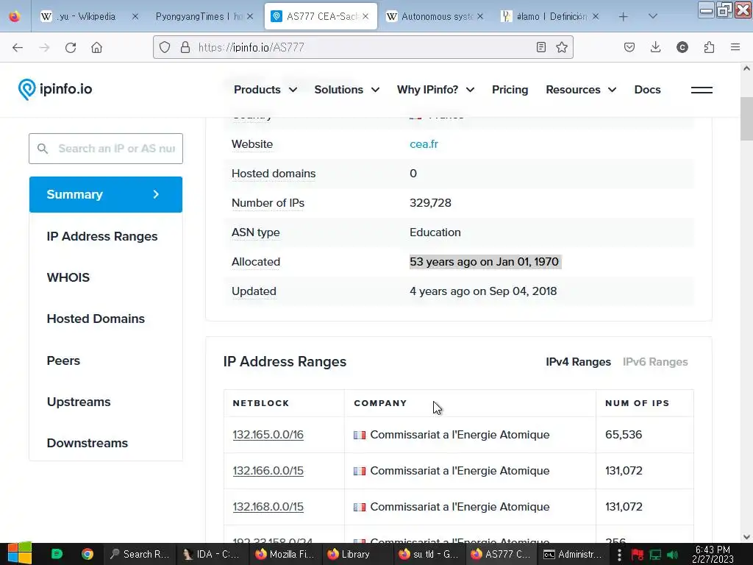Screen dimensions: 753x565
Task: Open netblock 132.168.0.0/15
Action: tap(268, 507)
